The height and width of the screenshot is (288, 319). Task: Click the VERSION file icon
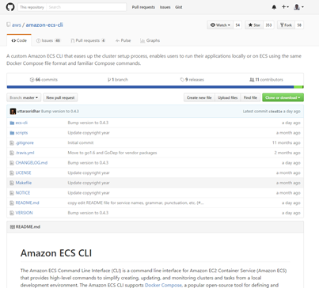[12, 213]
